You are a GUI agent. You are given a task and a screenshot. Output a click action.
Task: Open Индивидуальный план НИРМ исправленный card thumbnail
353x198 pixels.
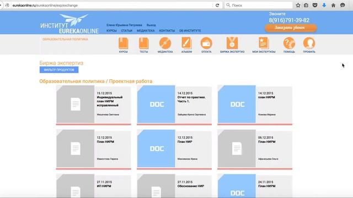point(76,104)
